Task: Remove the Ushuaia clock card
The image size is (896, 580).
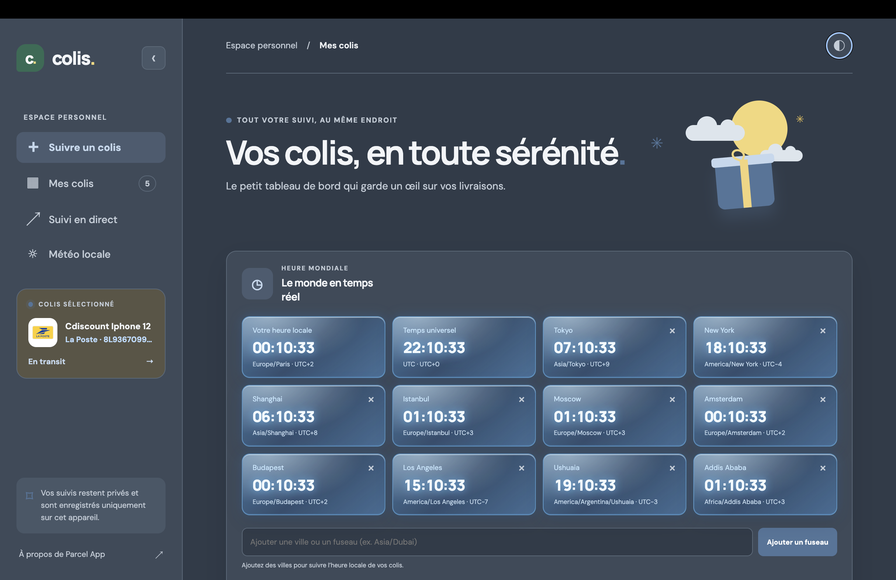Action: point(672,468)
